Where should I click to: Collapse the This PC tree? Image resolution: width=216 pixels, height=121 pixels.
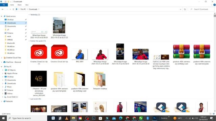[1, 67]
